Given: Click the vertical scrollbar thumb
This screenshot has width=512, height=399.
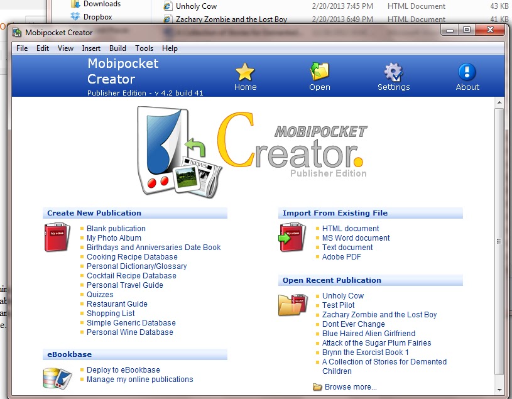Looking at the screenshot, I should (x=499, y=242).
